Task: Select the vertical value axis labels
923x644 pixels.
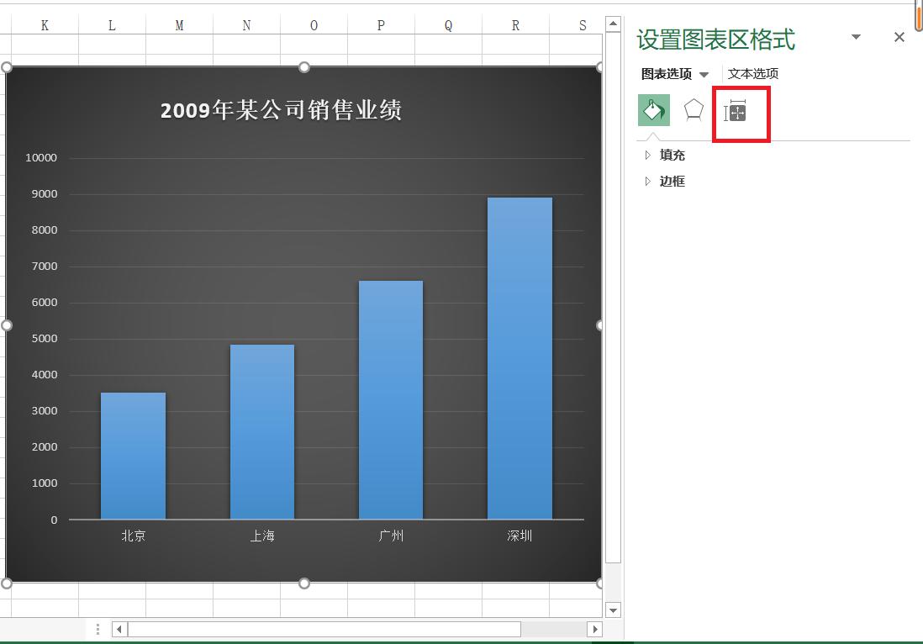Action: [x=40, y=336]
